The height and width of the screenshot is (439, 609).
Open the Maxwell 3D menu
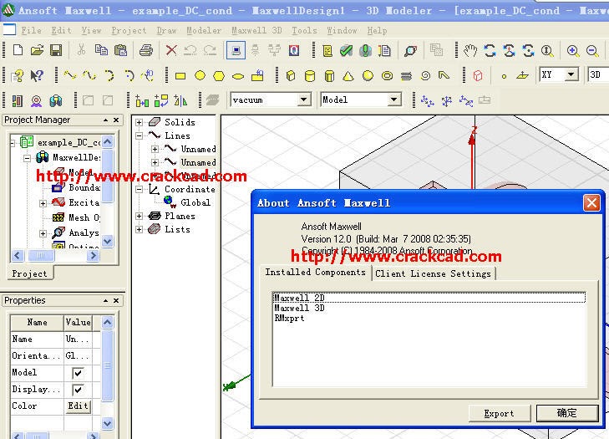click(x=256, y=30)
